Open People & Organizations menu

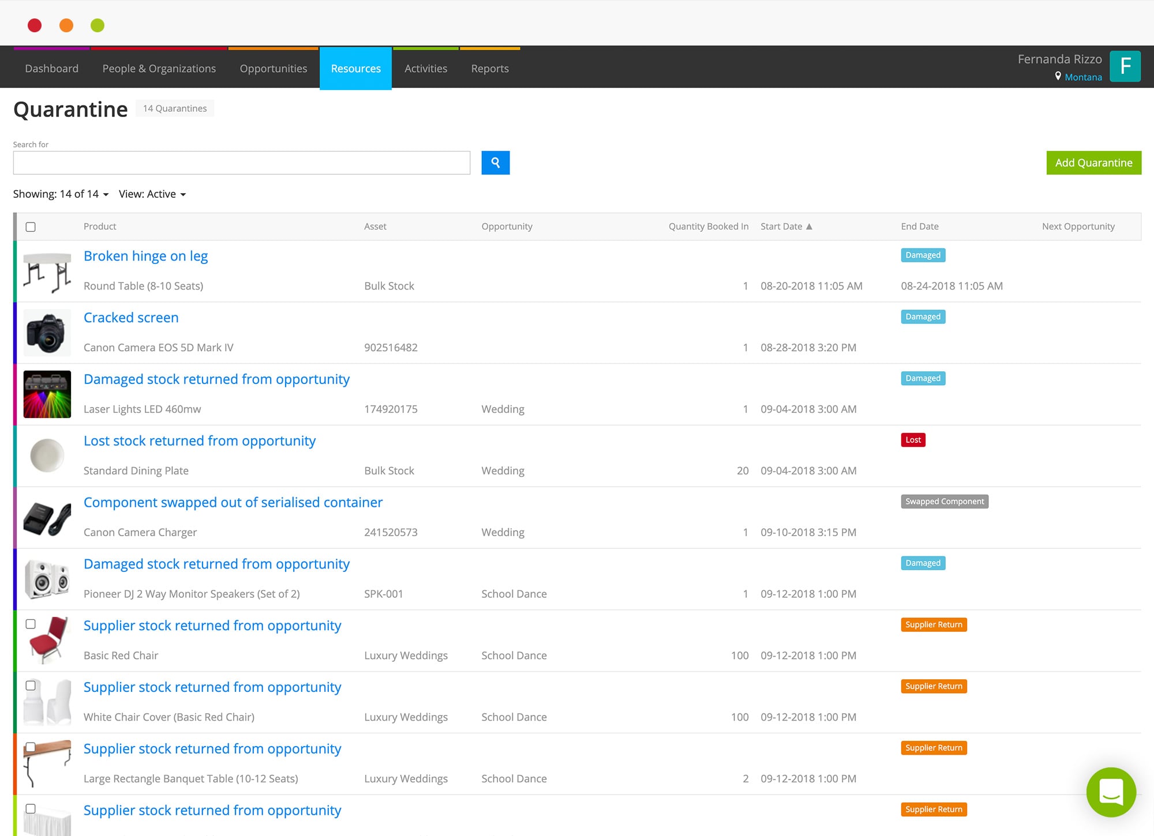click(159, 69)
